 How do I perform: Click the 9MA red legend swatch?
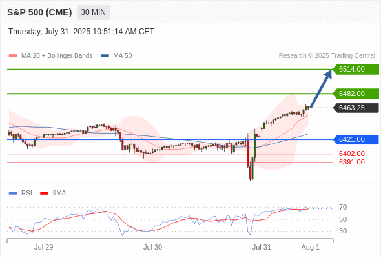[44, 193]
